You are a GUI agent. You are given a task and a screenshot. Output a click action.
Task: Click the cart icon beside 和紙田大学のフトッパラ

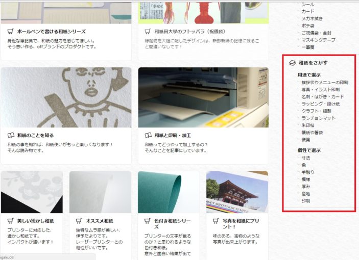pos(148,31)
